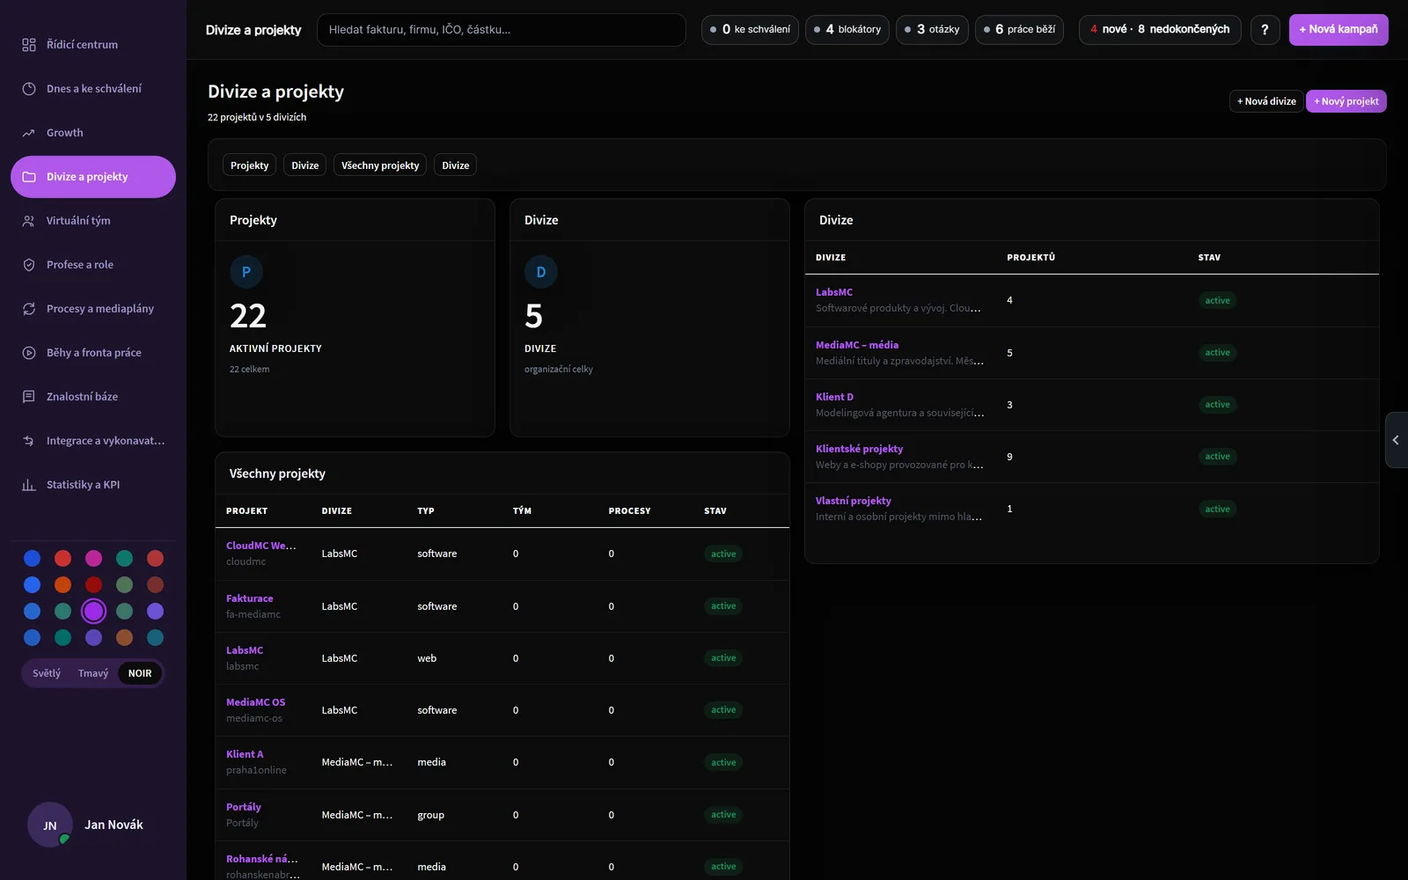Image resolution: width=1408 pixels, height=880 pixels.
Task: Pick the red accent color swatch
Action: point(62,558)
